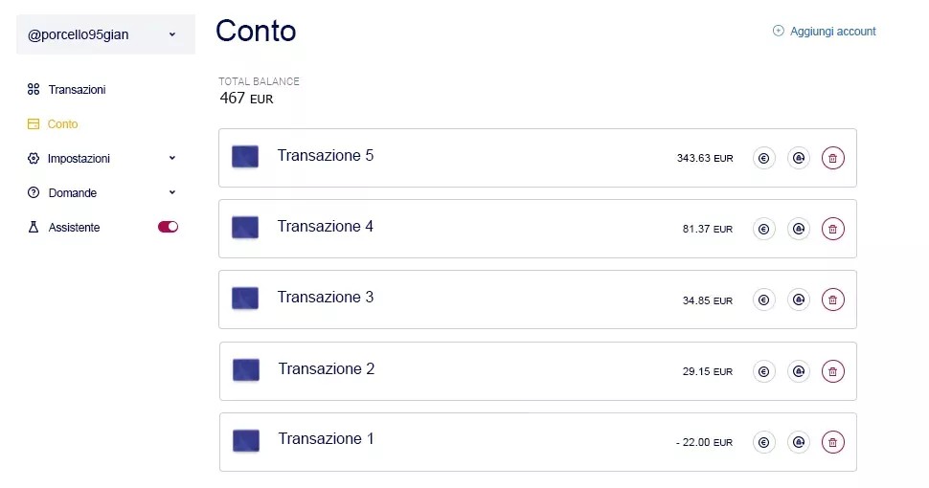Viewport: 929px width, 488px height.
Task: Remove Transazione 1 via trash icon
Action: pos(832,442)
